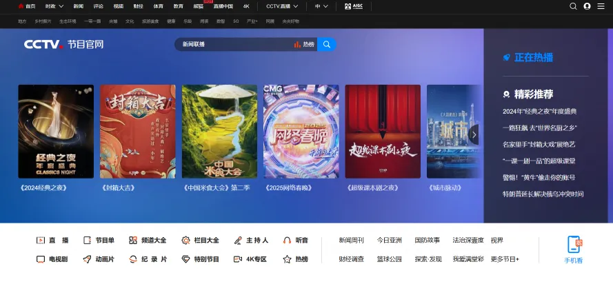Open the search magnifier in top bar
The image size is (613, 284).
[573, 6]
